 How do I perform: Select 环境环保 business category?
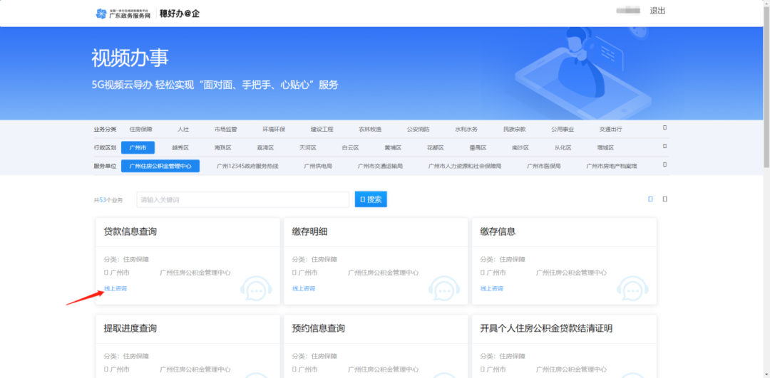pos(274,130)
